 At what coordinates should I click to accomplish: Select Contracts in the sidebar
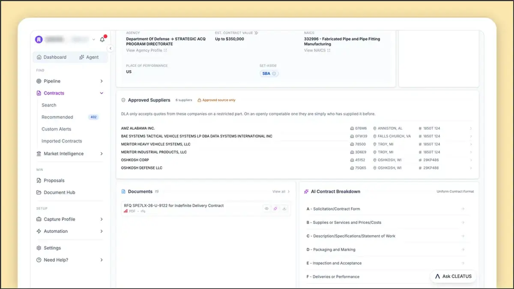click(54, 93)
